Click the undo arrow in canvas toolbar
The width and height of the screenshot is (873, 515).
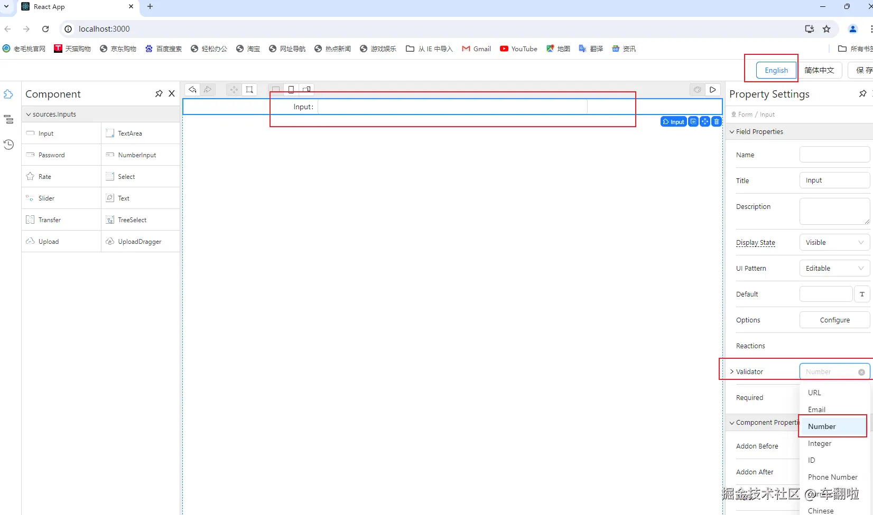pyautogui.click(x=192, y=90)
